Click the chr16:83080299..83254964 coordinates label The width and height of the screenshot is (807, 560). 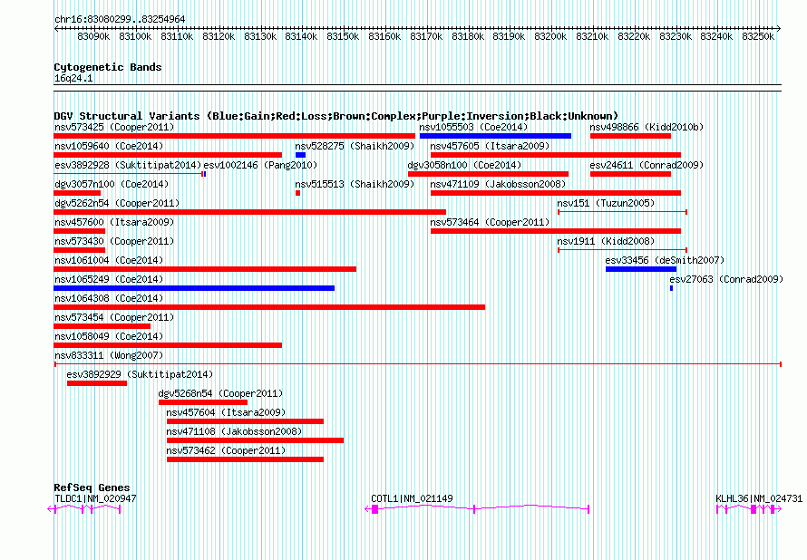click(120, 19)
